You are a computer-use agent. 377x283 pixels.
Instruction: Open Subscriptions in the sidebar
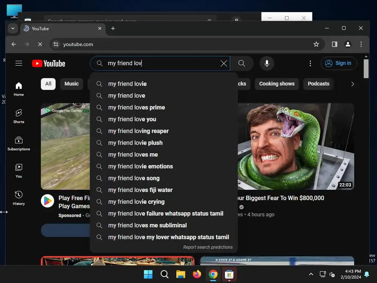pyautogui.click(x=19, y=144)
